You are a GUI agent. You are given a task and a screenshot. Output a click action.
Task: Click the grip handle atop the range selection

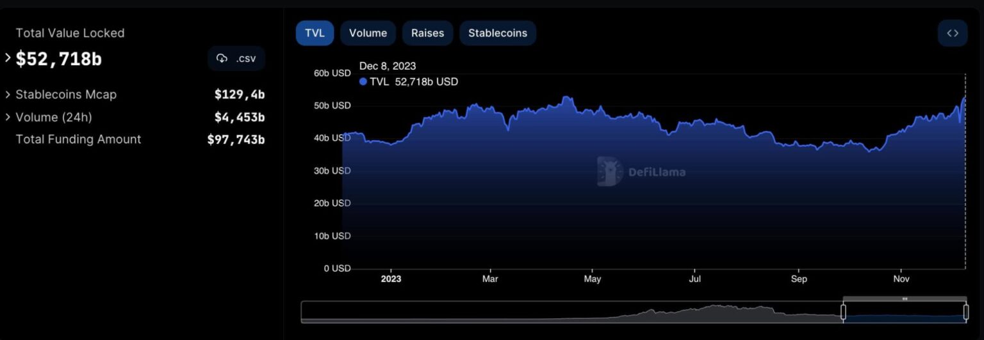tap(904, 298)
